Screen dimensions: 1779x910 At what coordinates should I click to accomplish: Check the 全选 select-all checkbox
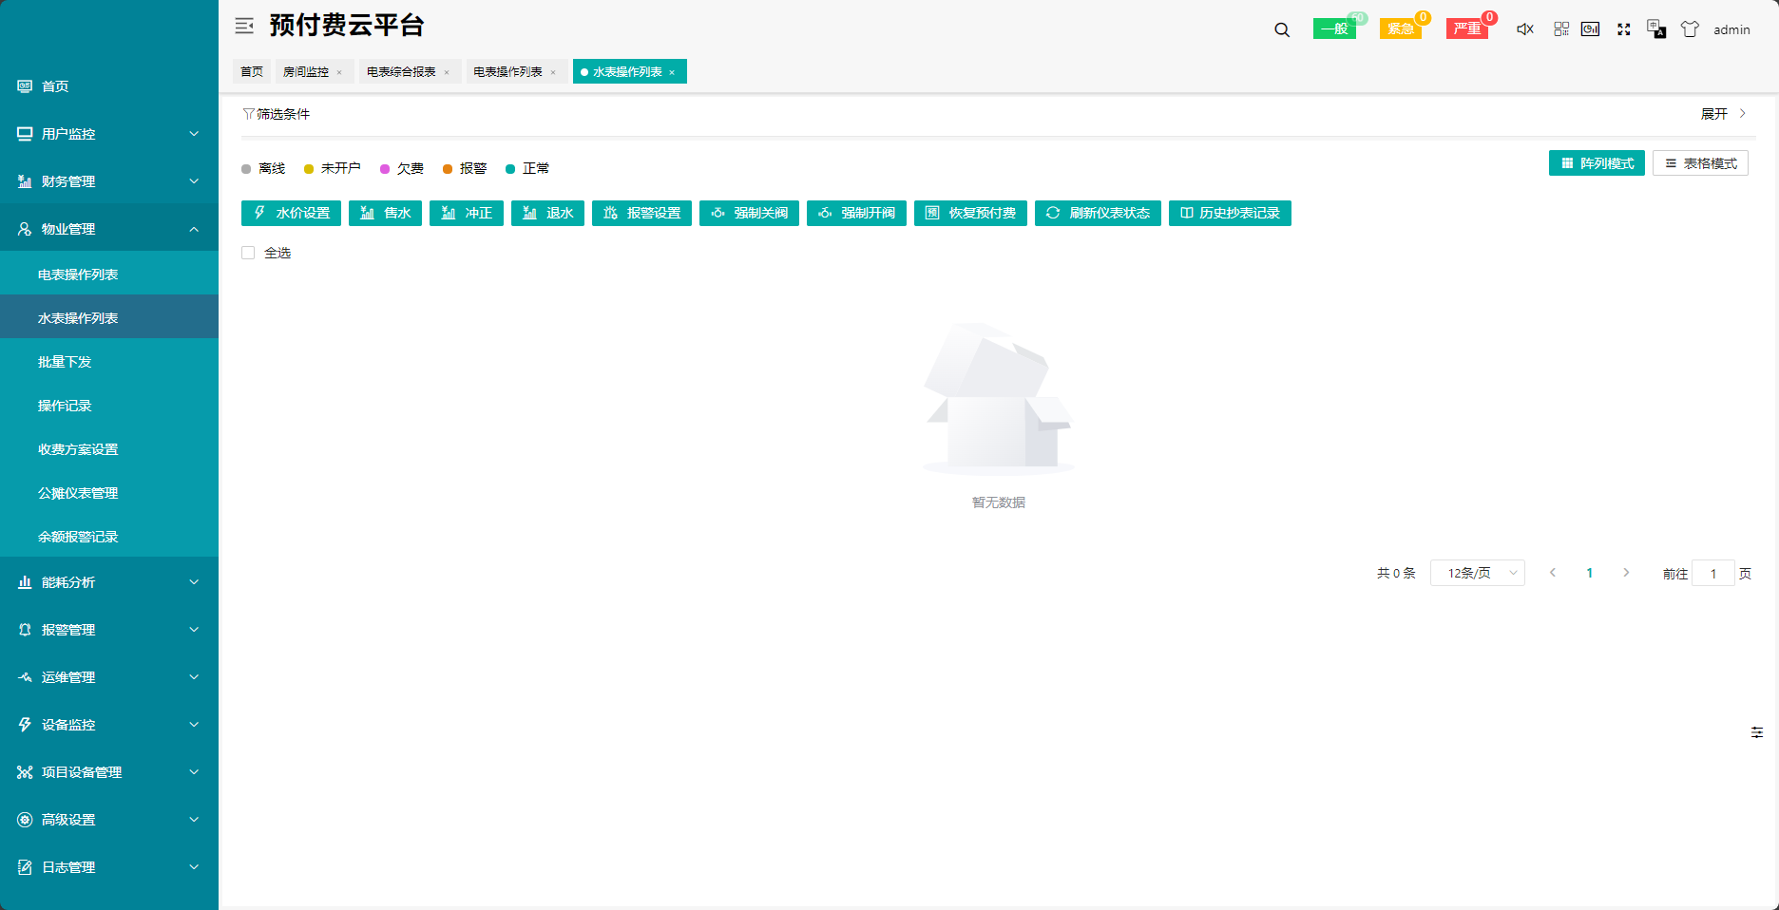tap(248, 253)
